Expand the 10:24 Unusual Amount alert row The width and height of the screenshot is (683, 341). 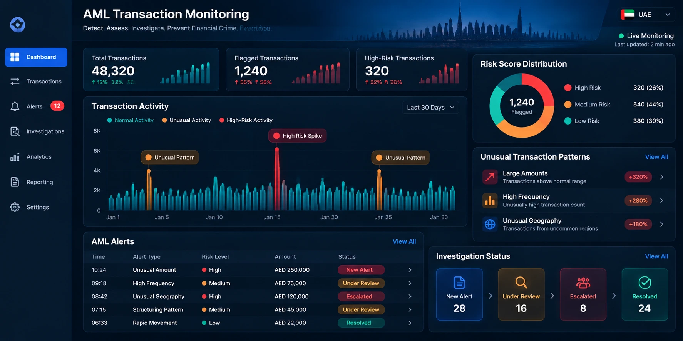click(410, 270)
